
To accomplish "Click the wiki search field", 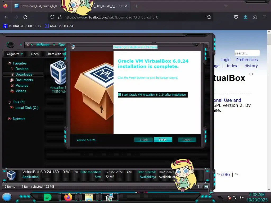I will pyautogui.click(x=247, y=53).
